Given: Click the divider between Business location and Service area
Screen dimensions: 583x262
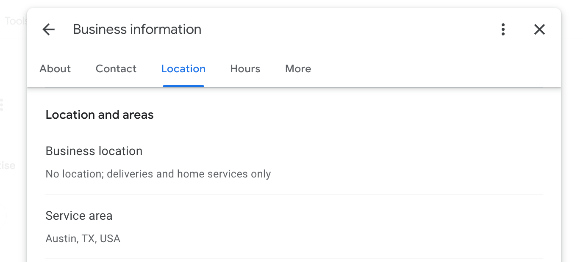Looking at the screenshot, I should 294,194.
